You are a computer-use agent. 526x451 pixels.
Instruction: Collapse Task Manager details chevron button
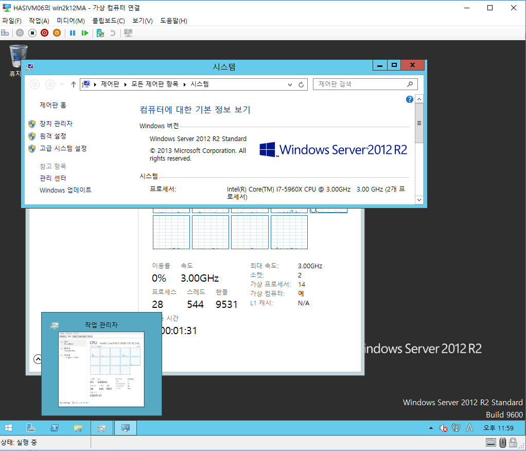[x=38, y=359]
